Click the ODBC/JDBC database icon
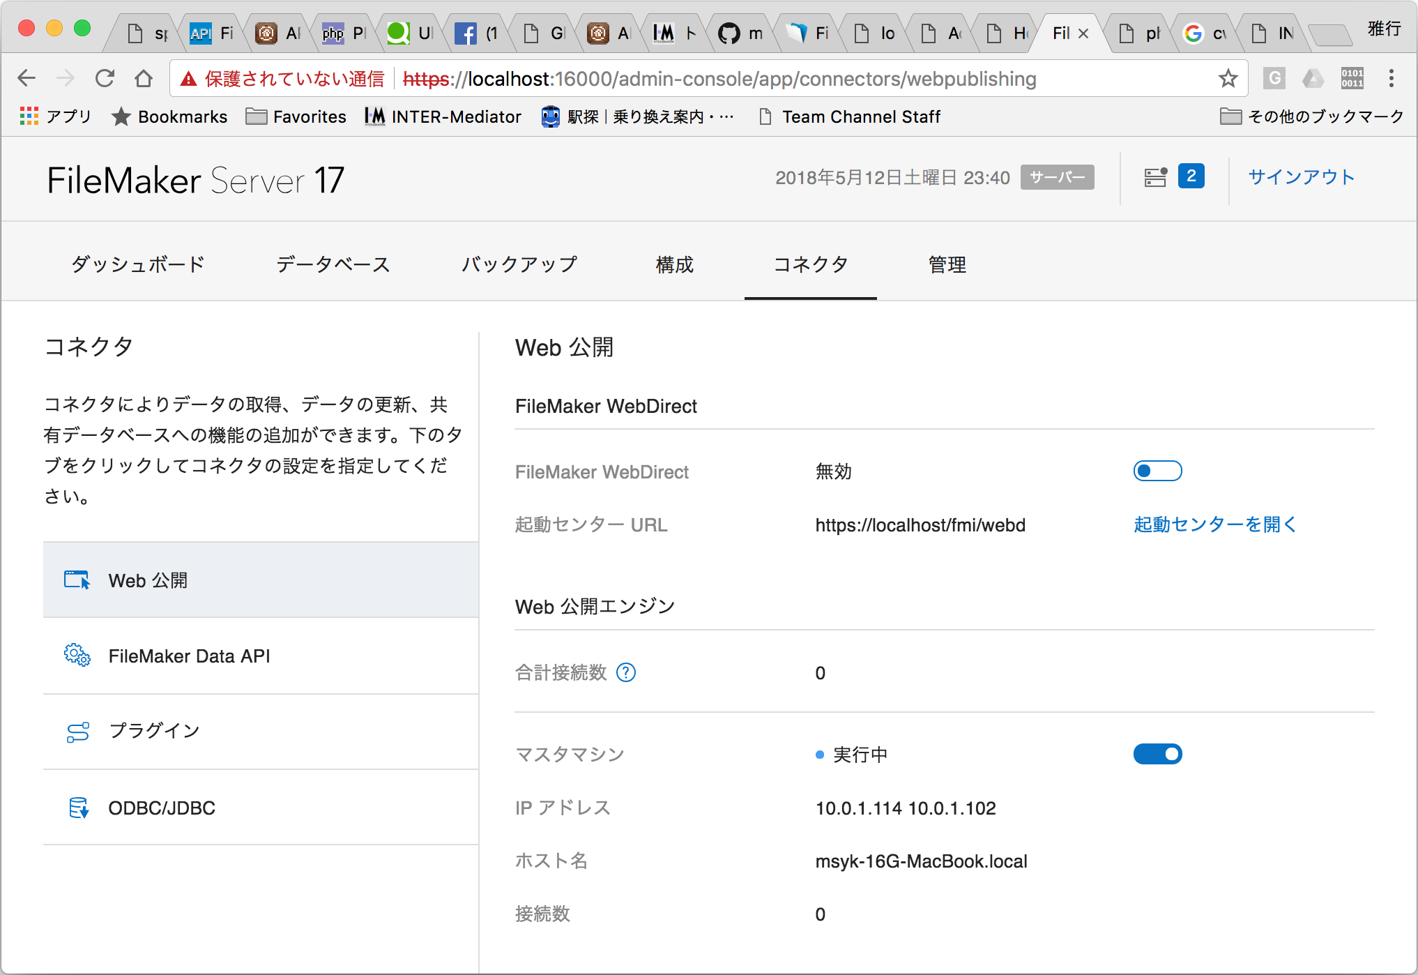Viewport: 1418px width, 975px height. (79, 808)
